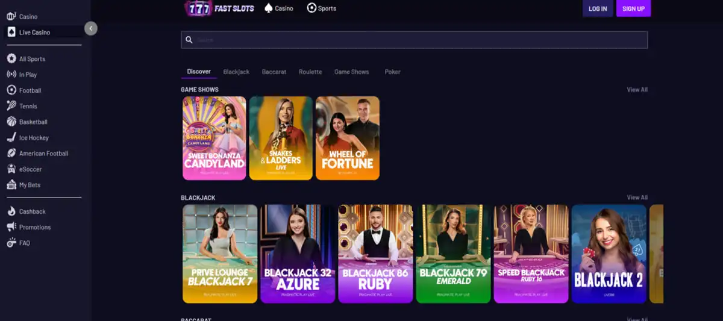
Task: Click the American Football icon
Action: (11, 153)
